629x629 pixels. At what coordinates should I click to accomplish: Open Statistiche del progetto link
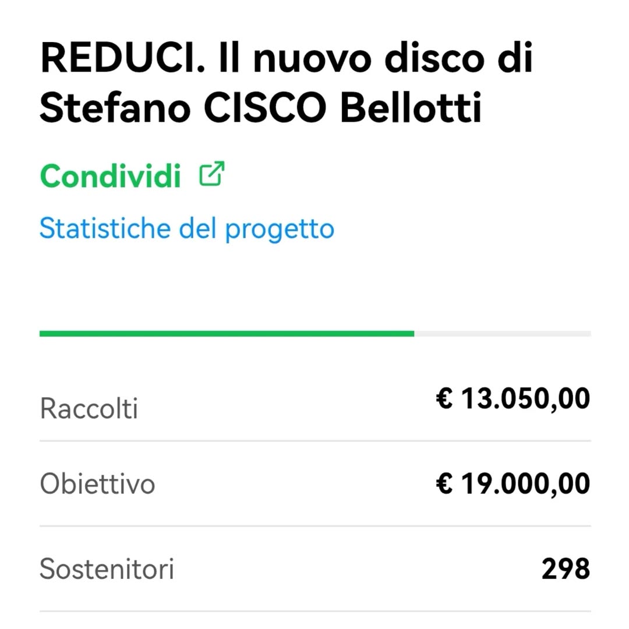pos(186,229)
